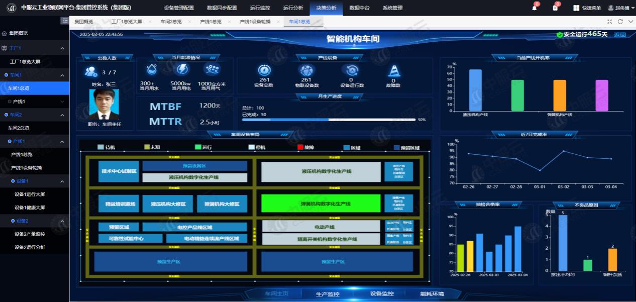Switch to the 集团概览 page tab

84,22
